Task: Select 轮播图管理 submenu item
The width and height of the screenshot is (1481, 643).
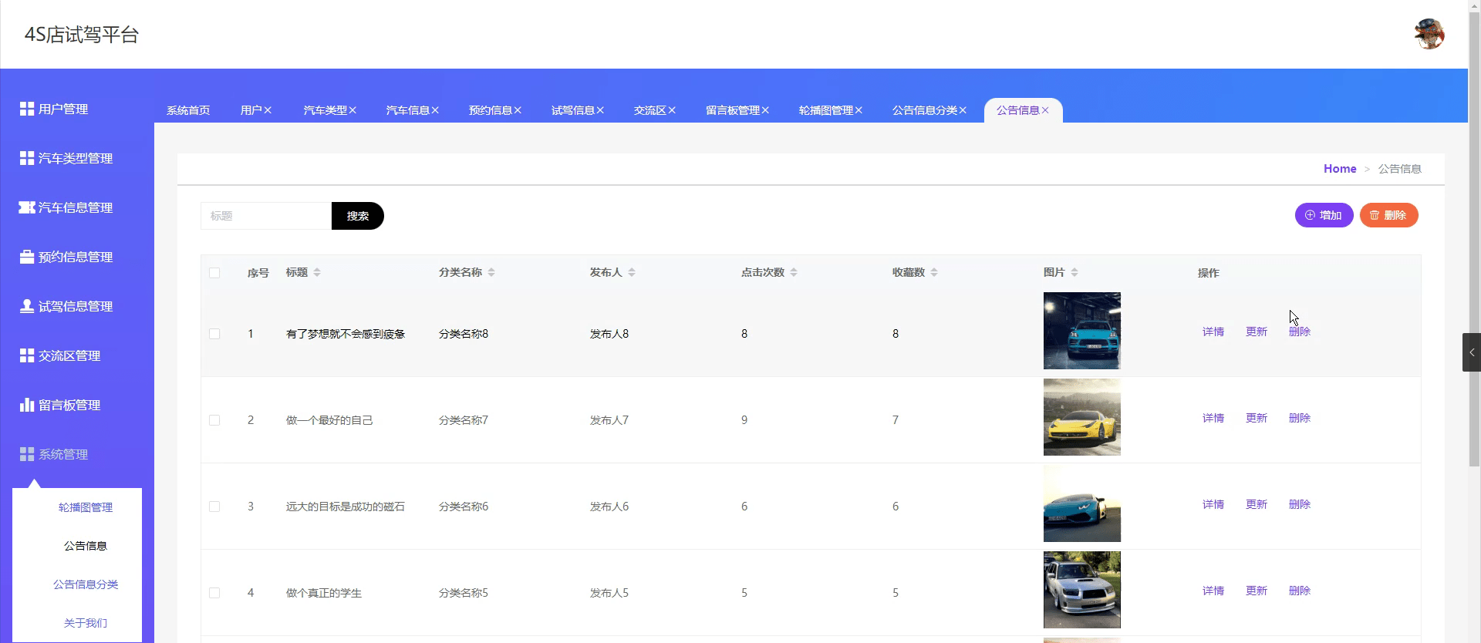Action: click(x=86, y=507)
